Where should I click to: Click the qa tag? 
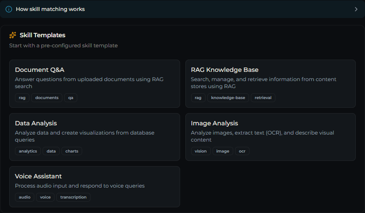(71, 98)
